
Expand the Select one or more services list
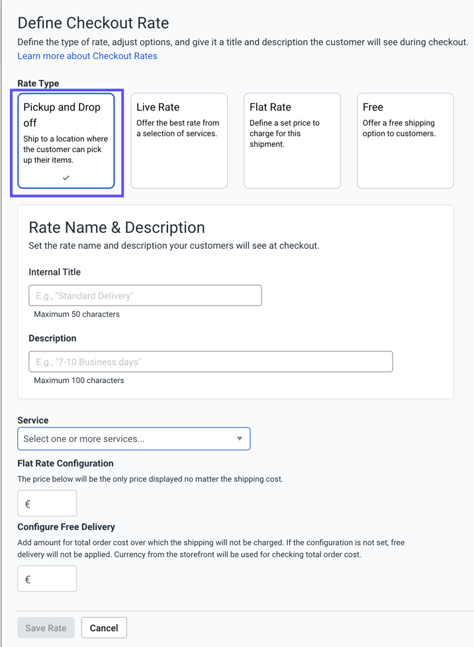pyautogui.click(x=132, y=439)
